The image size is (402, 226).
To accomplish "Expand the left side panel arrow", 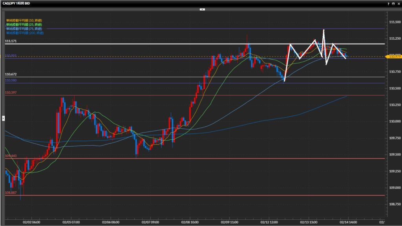I will (x=3, y=118).
